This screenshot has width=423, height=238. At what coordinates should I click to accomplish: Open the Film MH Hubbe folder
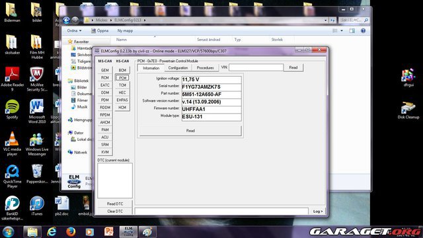pos(37,46)
